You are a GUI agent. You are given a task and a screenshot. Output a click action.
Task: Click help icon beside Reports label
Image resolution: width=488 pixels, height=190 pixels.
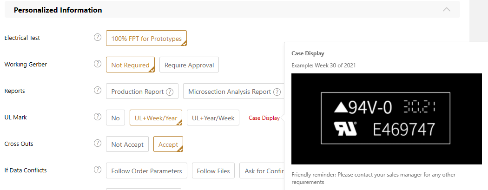pyautogui.click(x=98, y=91)
